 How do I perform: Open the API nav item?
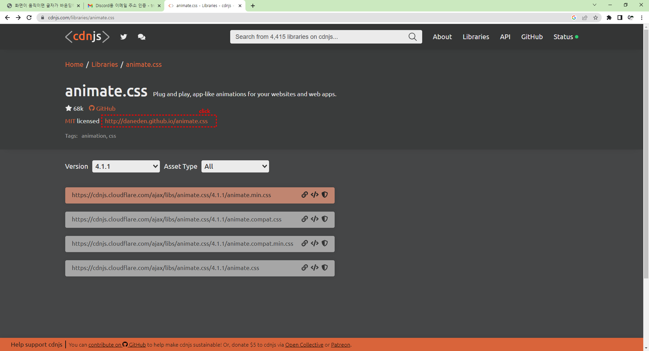(x=505, y=37)
